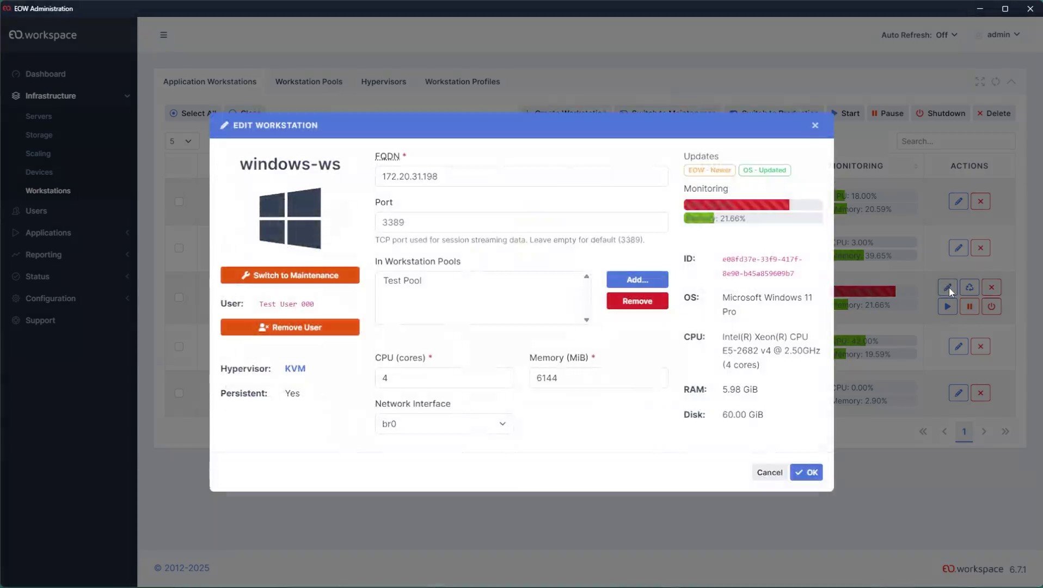Collapse the panel with the up chevron

1011,82
